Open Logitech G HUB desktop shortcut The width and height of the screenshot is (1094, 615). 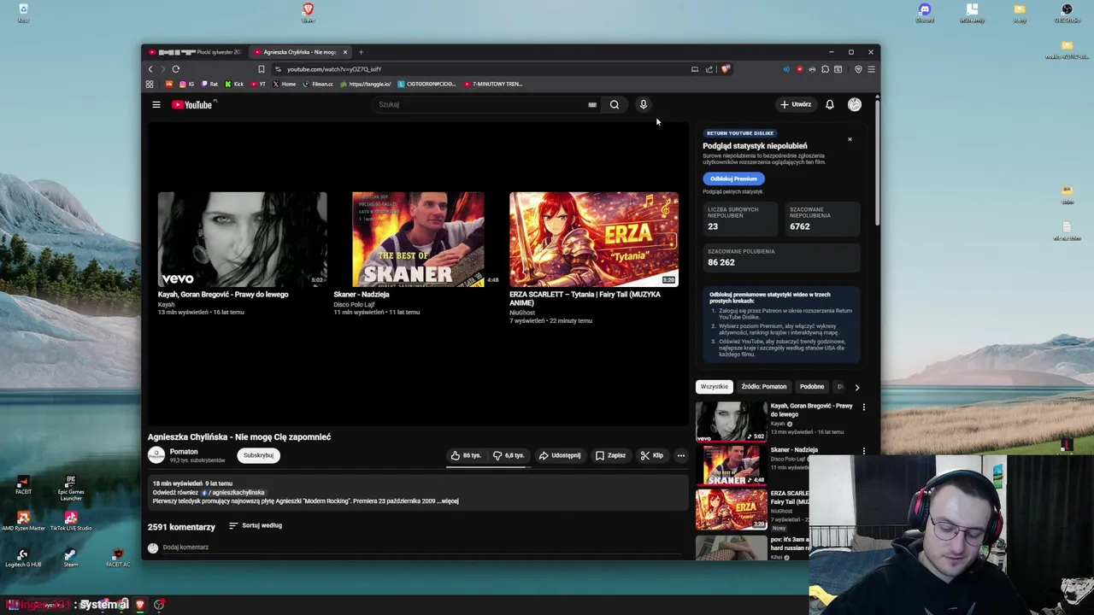(x=23, y=557)
